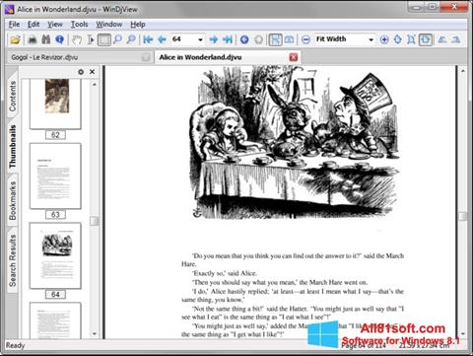
Task: Jump to last page arrow
Action: (x=228, y=39)
